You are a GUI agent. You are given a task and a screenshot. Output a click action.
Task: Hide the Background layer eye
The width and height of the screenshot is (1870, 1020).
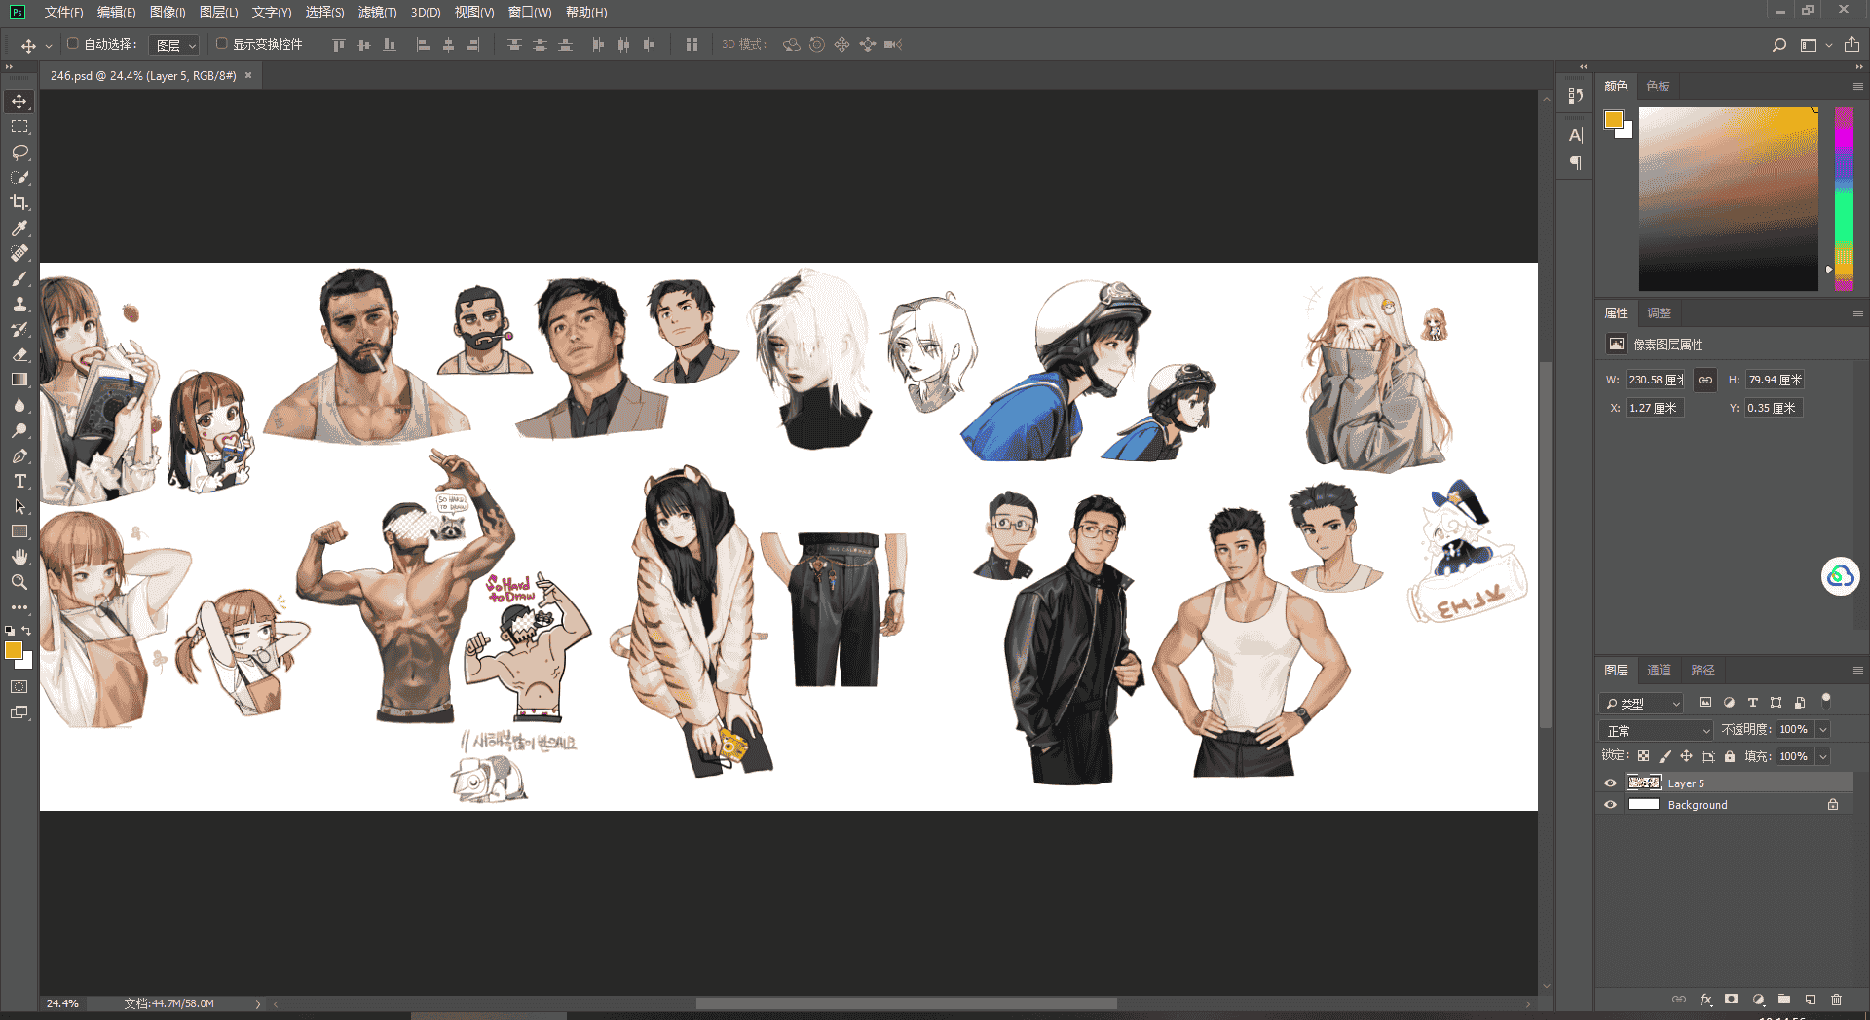1610,805
